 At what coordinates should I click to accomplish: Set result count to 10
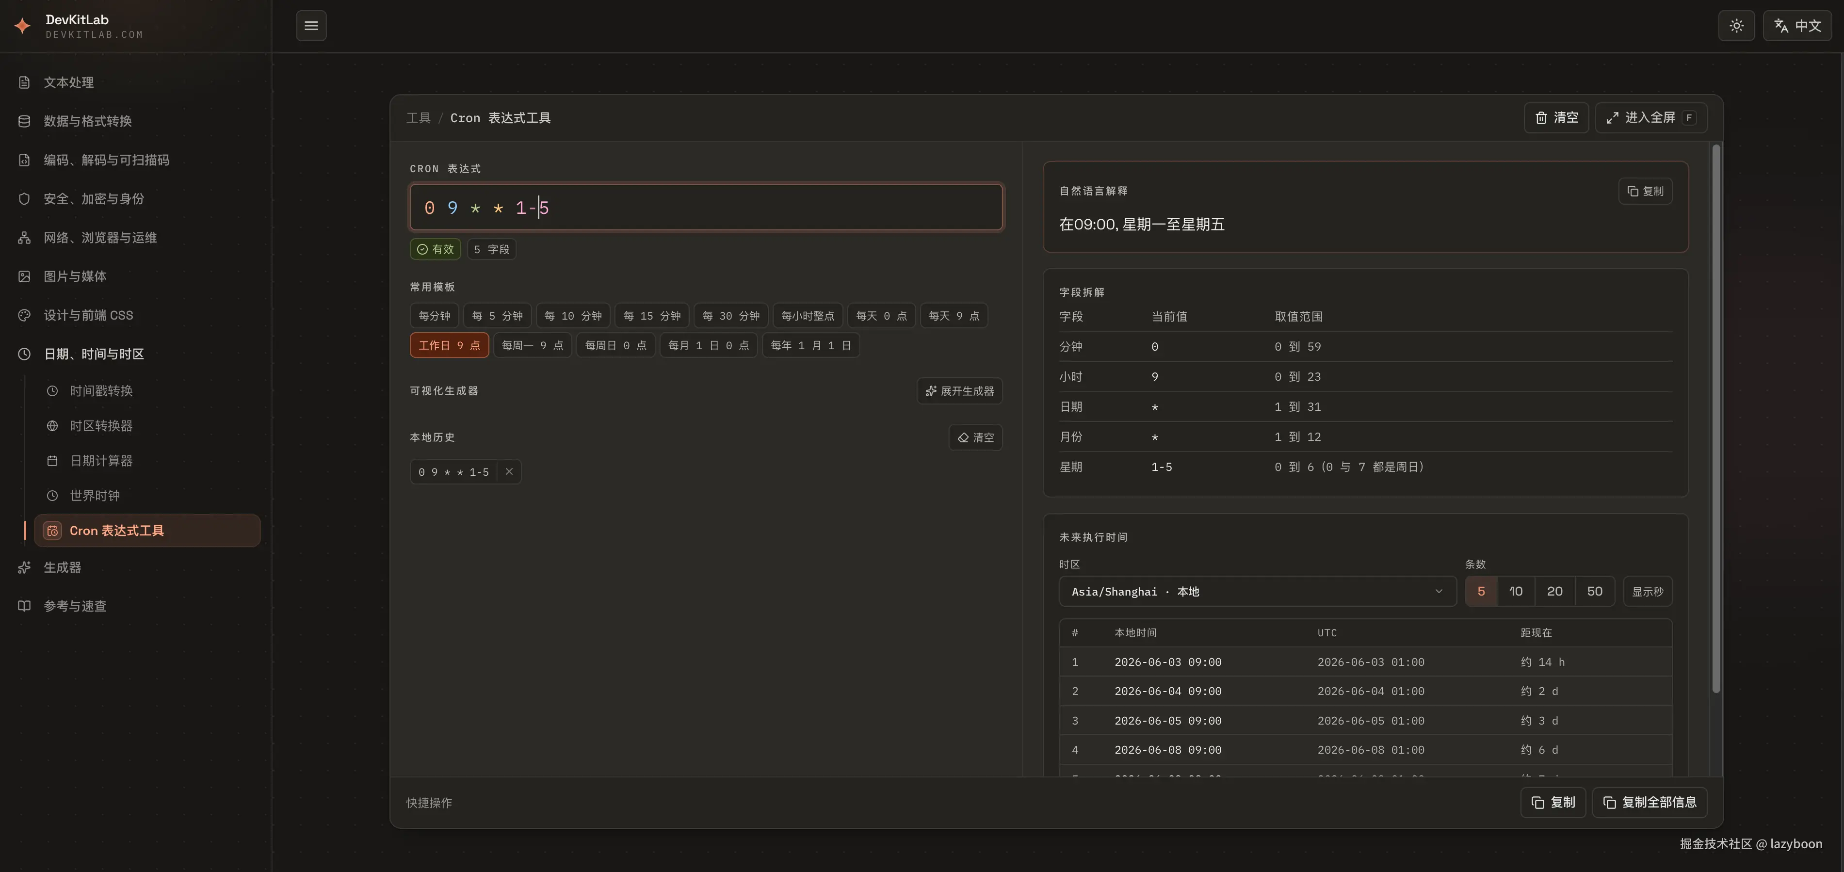[x=1516, y=591]
